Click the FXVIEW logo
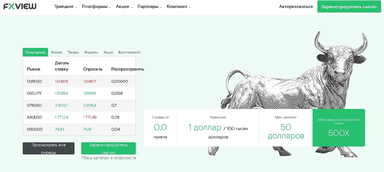384x172 pixels. point(20,6)
